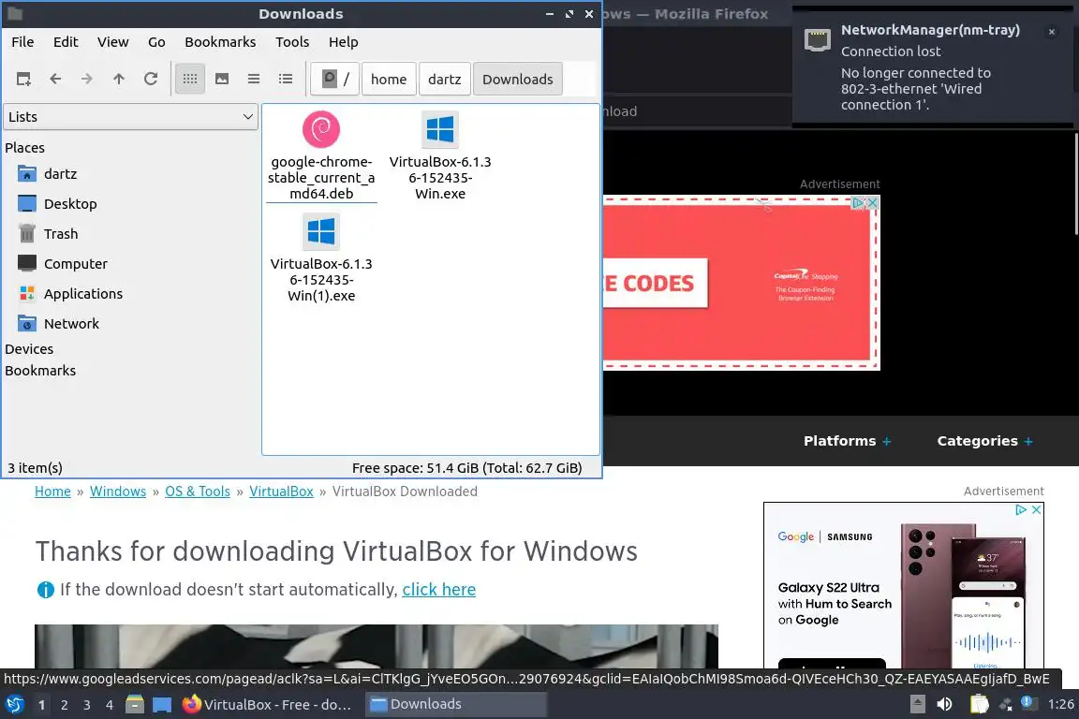Select VirtualBox-6.1.36-152435-Win.exe file icon
This screenshot has width=1079, height=719.
[x=439, y=130]
